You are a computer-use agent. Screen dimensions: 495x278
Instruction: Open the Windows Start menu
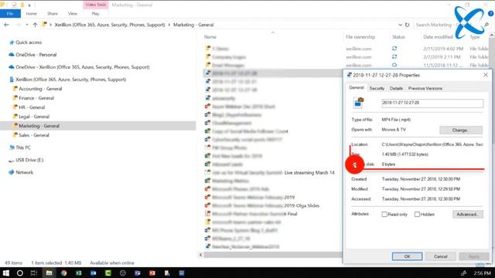[5, 273]
